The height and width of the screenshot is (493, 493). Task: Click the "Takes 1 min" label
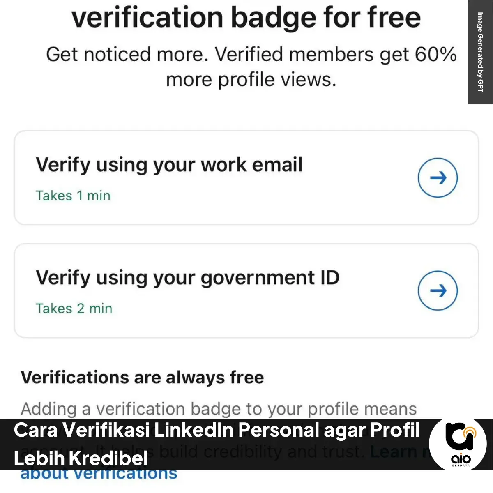click(x=73, y=196)
